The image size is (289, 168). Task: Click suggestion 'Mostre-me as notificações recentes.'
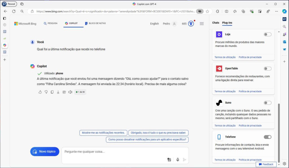coord(103,133)
